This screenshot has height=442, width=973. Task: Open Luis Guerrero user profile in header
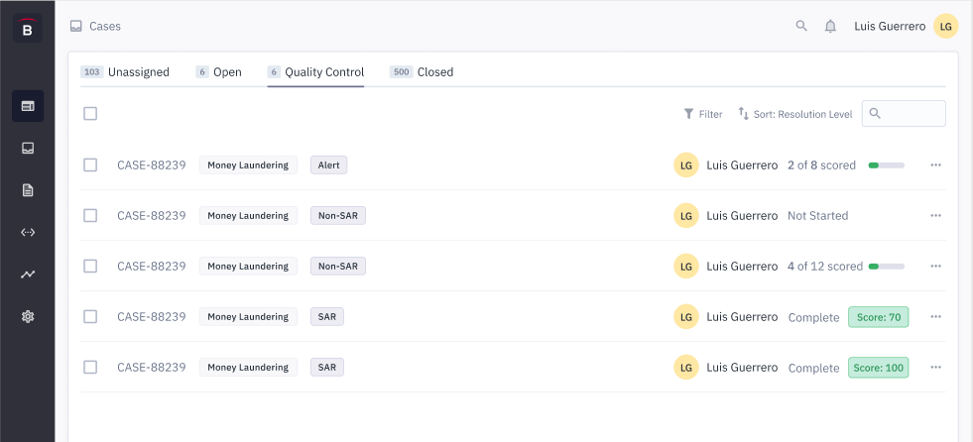(907, 26)
